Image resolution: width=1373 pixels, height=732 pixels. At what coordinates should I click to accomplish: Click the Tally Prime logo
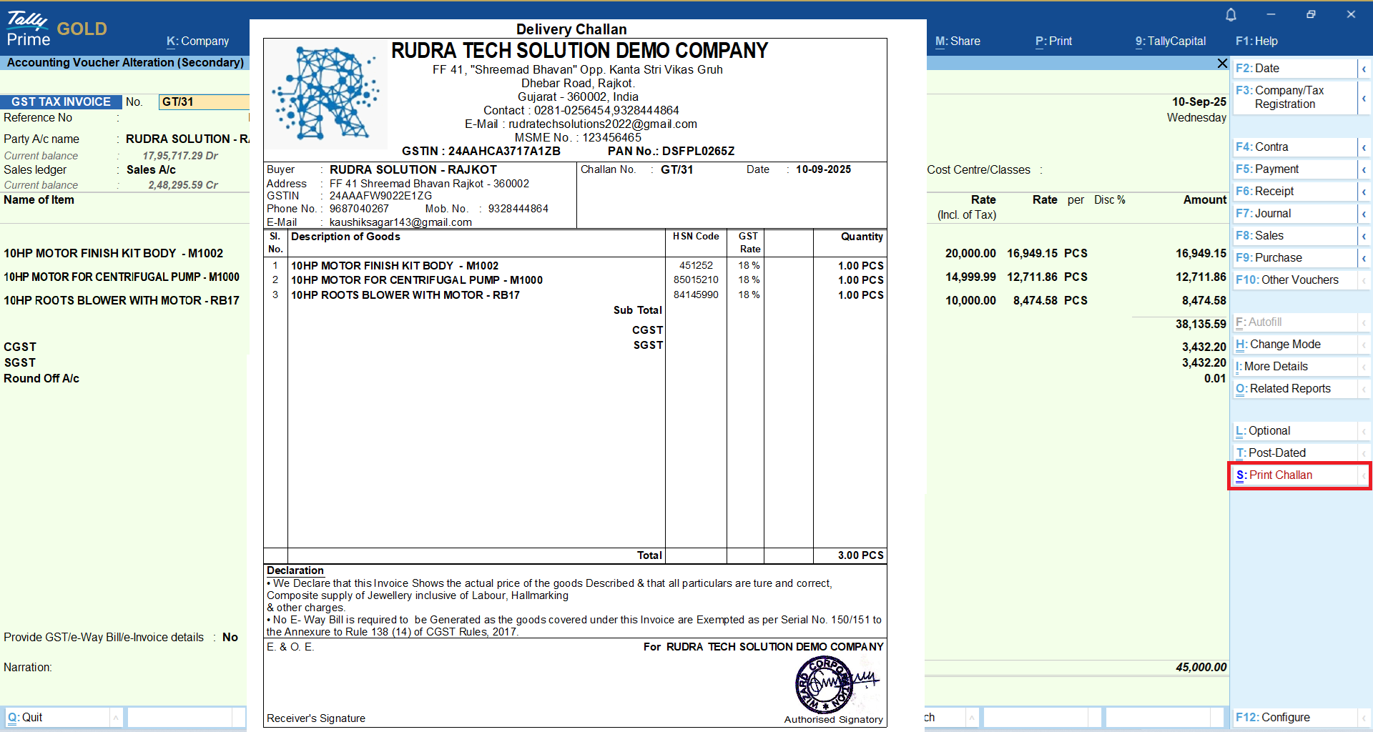29,29
